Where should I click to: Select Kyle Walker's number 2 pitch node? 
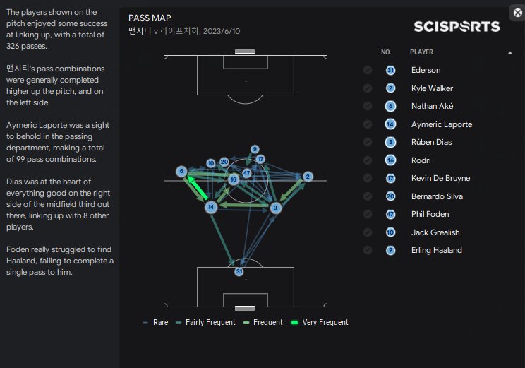[308, 177]
